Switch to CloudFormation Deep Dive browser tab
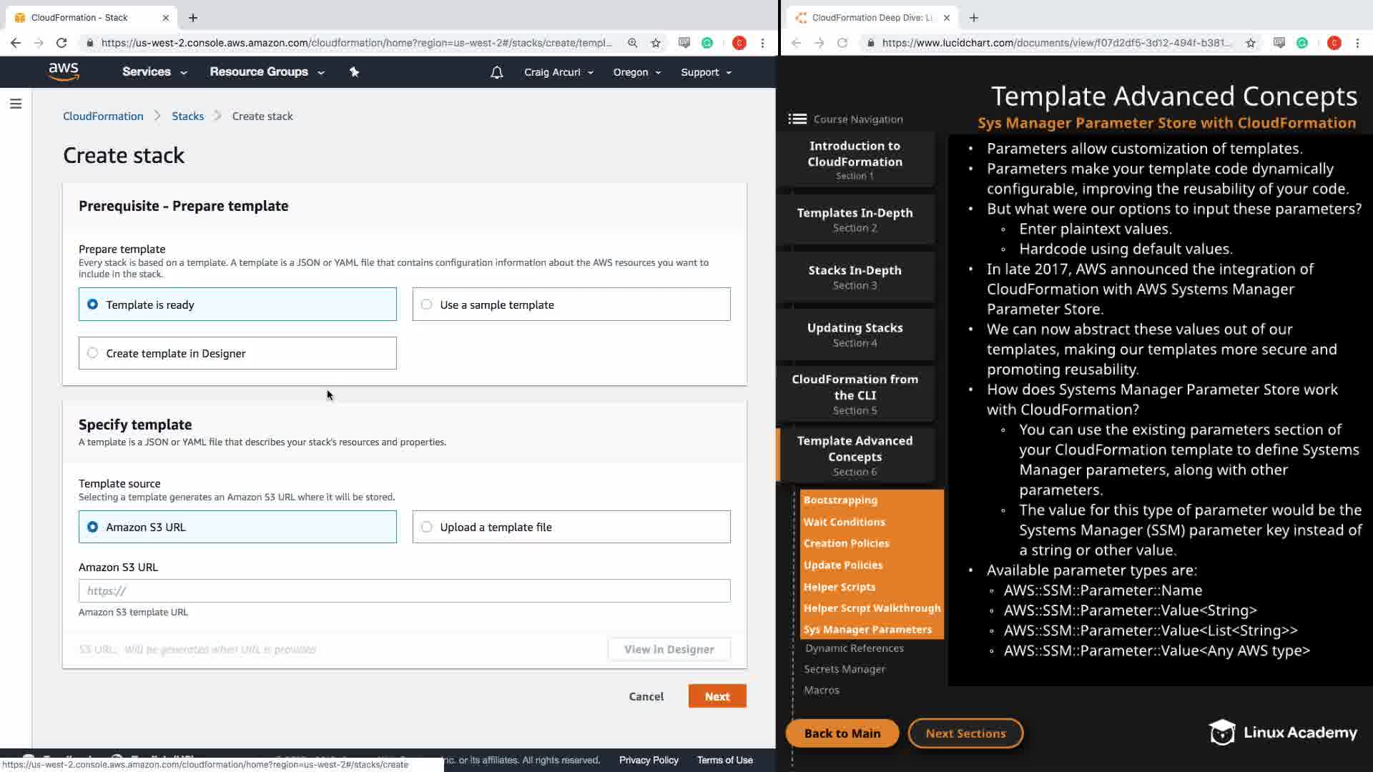The image size is (1373, 772). pos(872,18)
